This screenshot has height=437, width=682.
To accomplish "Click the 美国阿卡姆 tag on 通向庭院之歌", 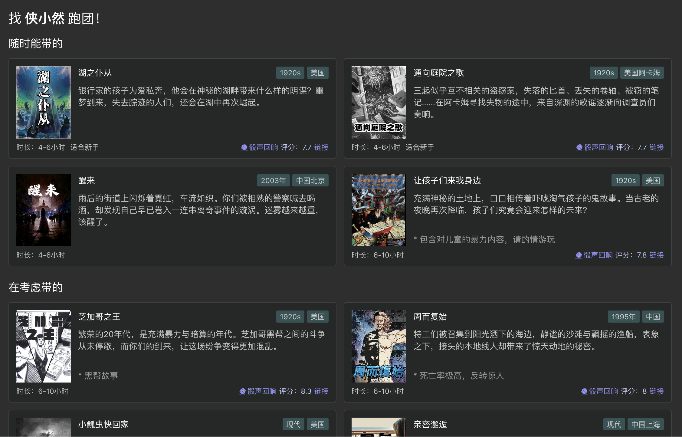I will coord(641,73).
